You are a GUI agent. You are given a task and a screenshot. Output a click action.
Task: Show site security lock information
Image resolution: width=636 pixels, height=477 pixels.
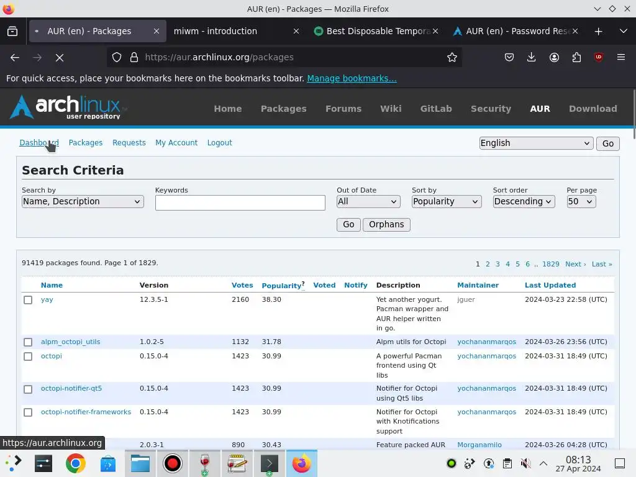click(x=134, y=58)
